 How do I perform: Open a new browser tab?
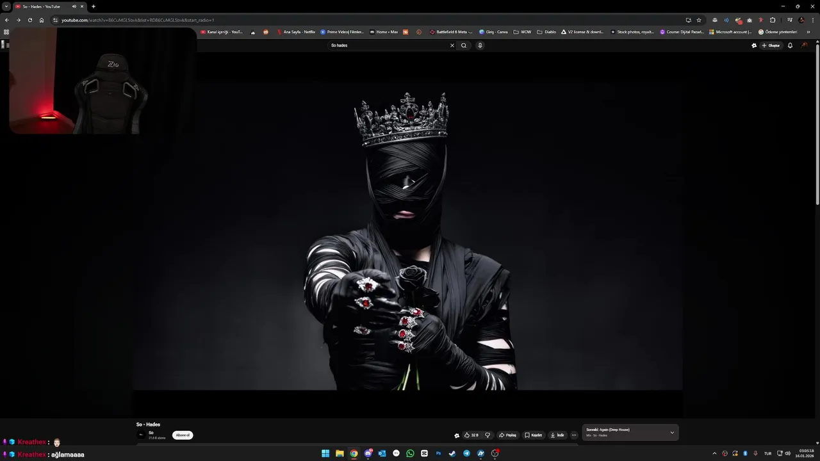(x=94, y=6)
